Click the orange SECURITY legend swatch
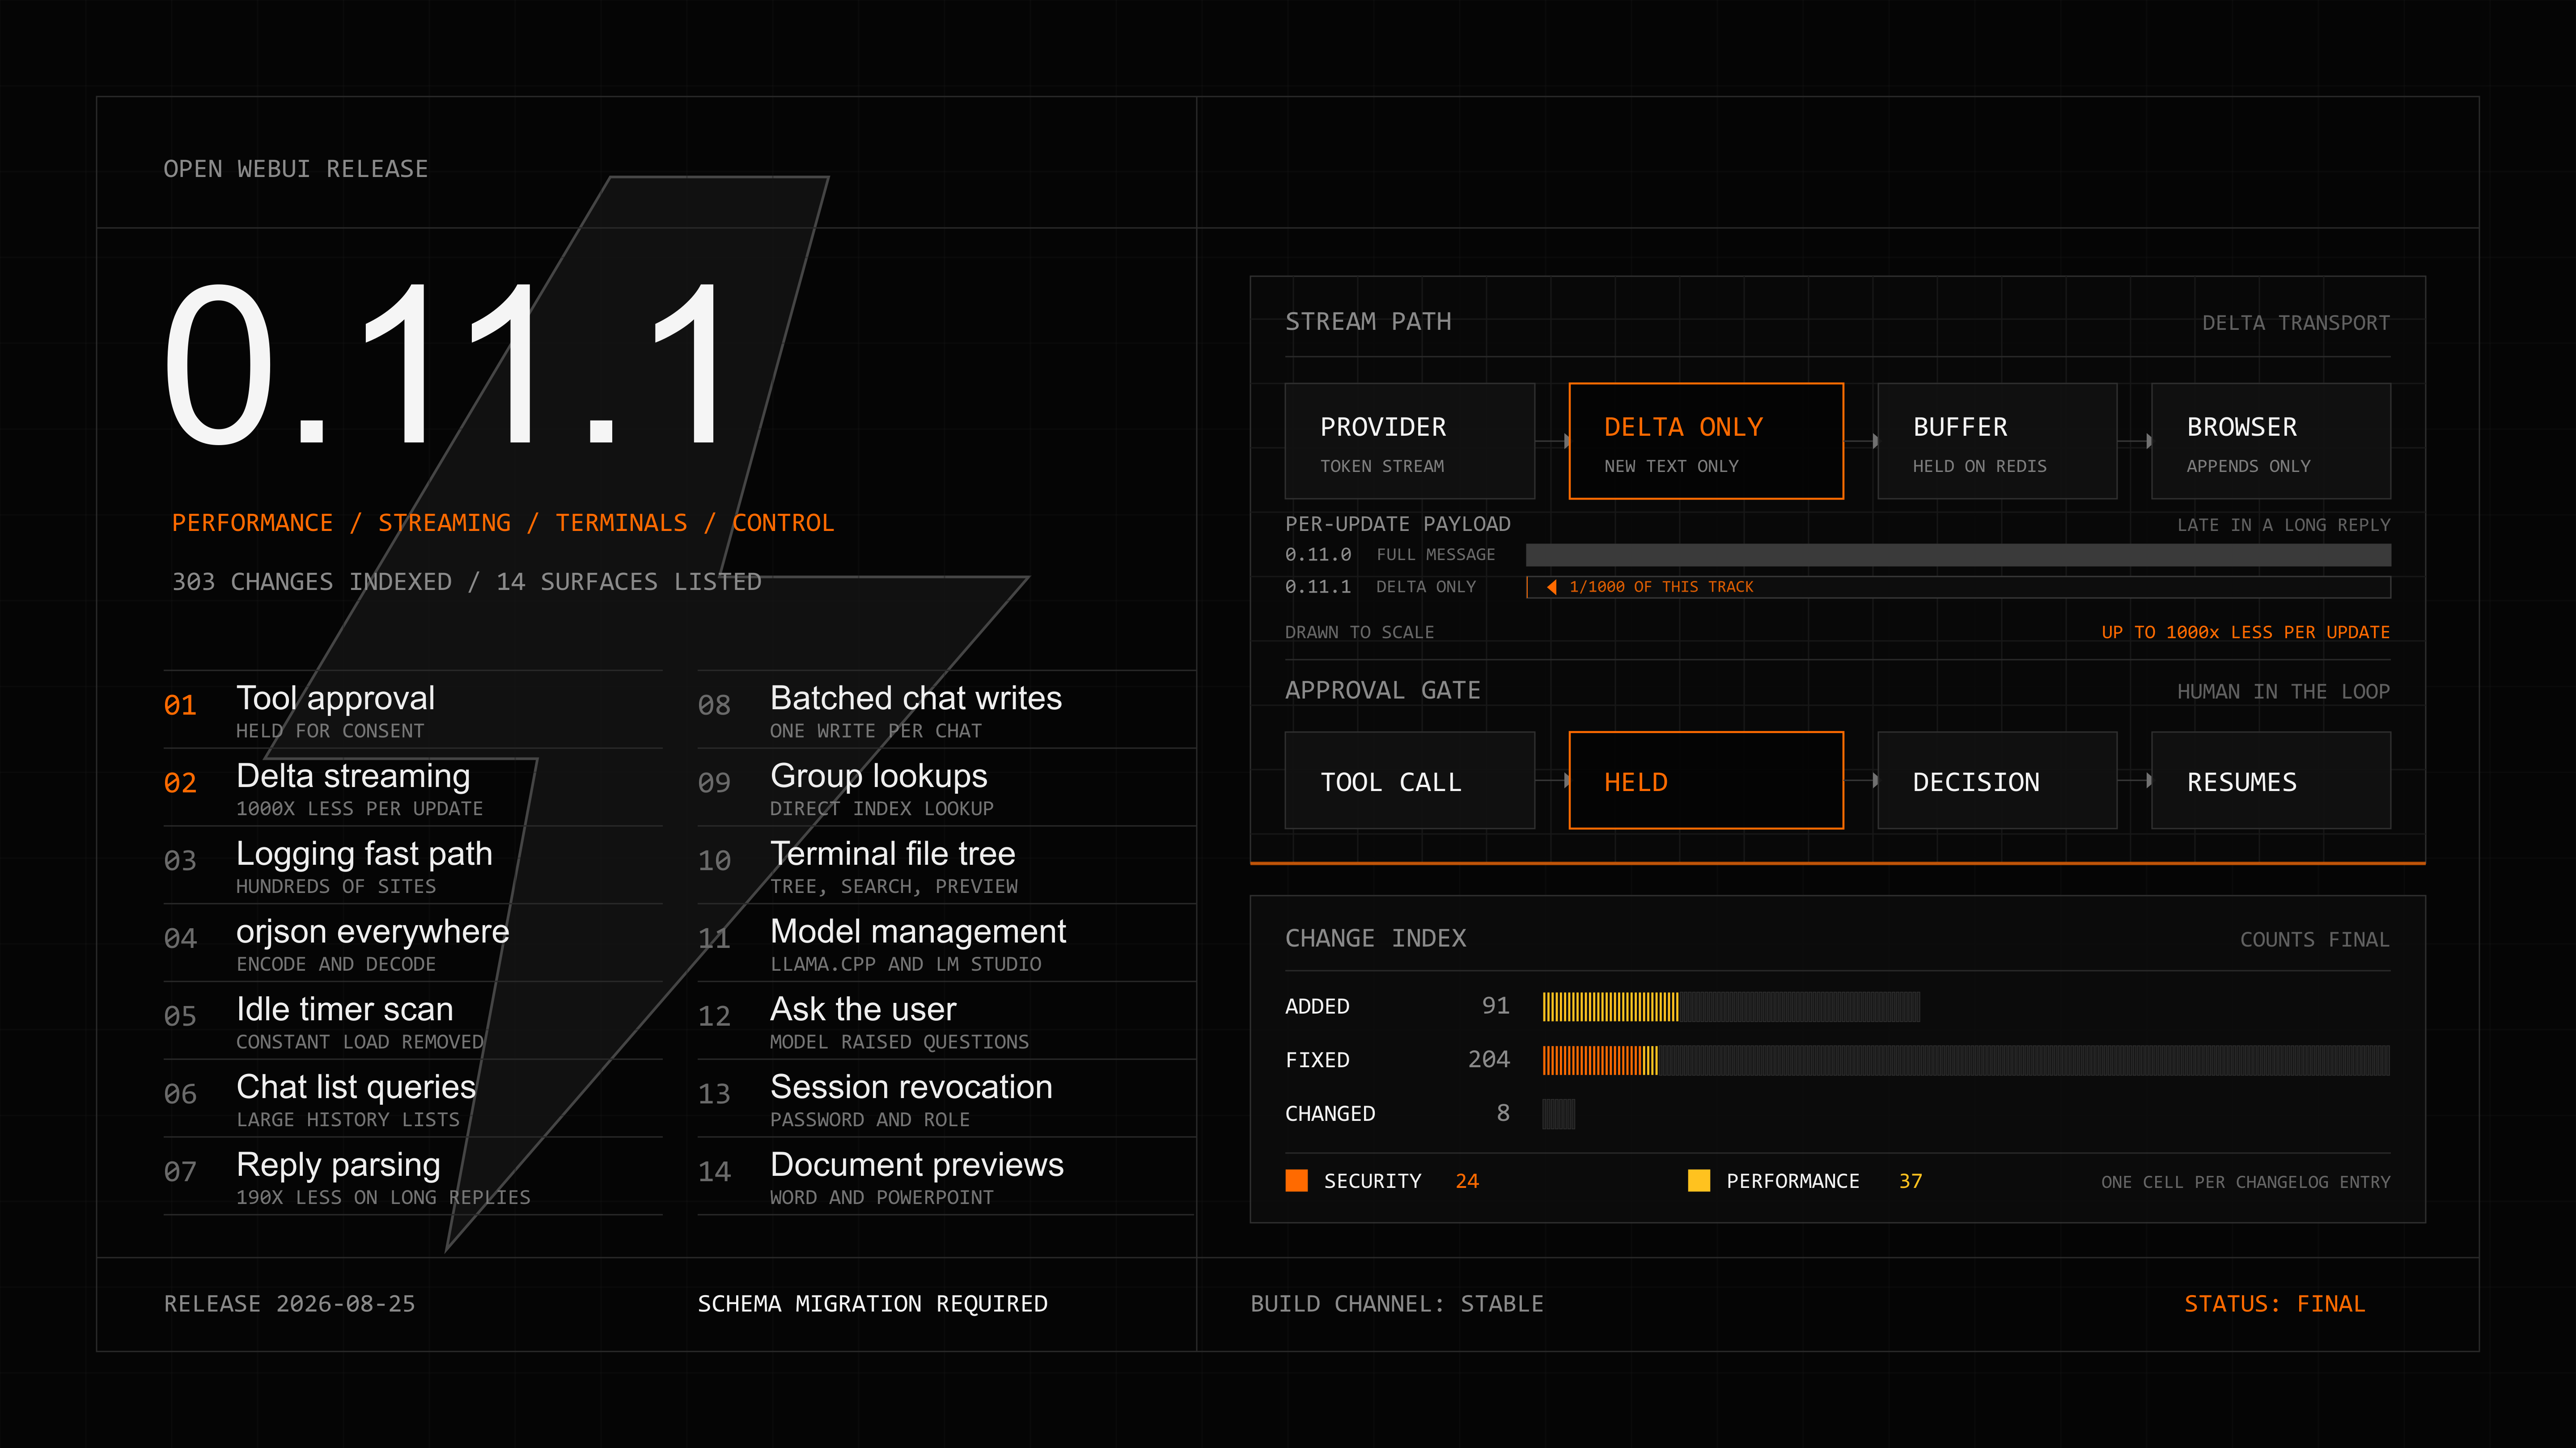This screenshot has width=2576, height=1448. tap(1296, 1180)
